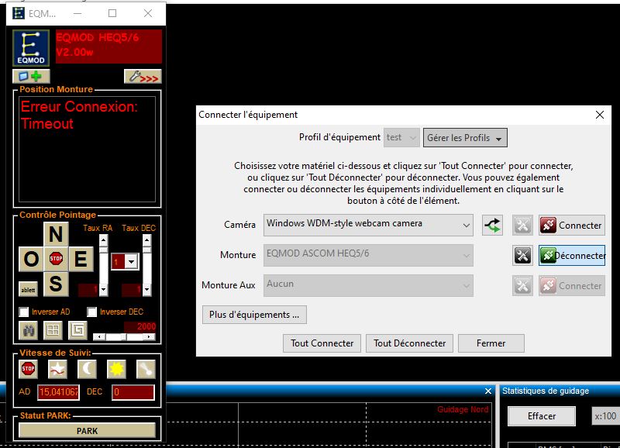Image resolution: width=620 pixels, height=448 pixels.
Task: Maximize the EQMOD window
Action: click(112, 13)
